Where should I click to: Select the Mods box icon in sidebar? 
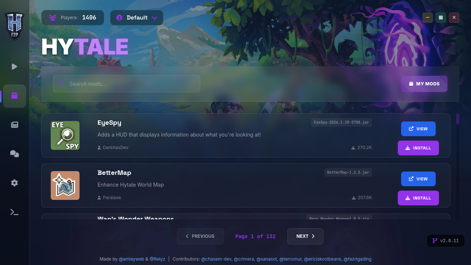[x=14, y=96]
